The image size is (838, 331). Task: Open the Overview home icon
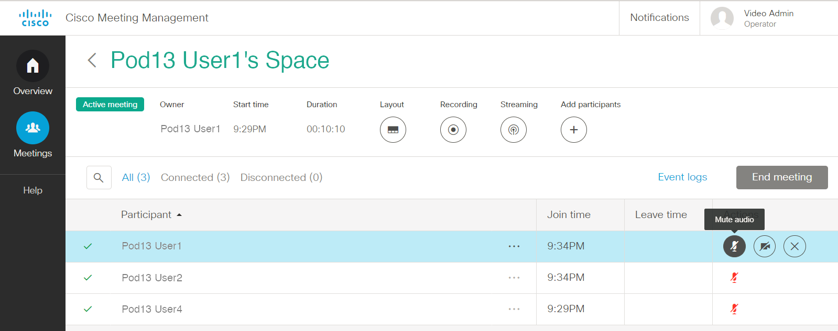(x=32, y=66)
